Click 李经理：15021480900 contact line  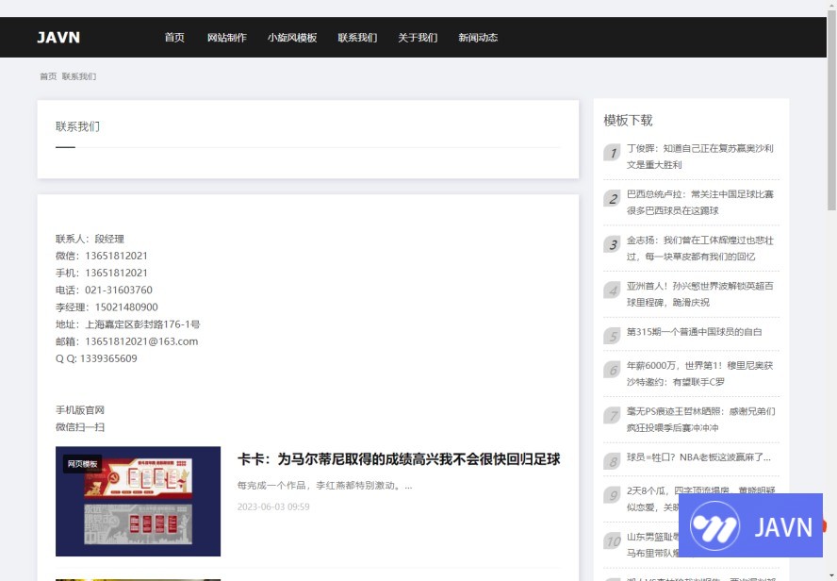pyautogui.click(x=107, y=307)
